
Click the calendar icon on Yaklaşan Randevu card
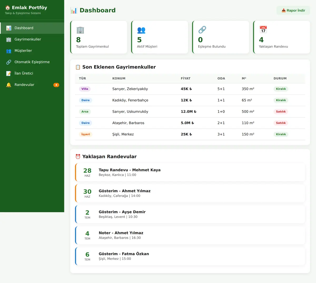pos(263,29)
